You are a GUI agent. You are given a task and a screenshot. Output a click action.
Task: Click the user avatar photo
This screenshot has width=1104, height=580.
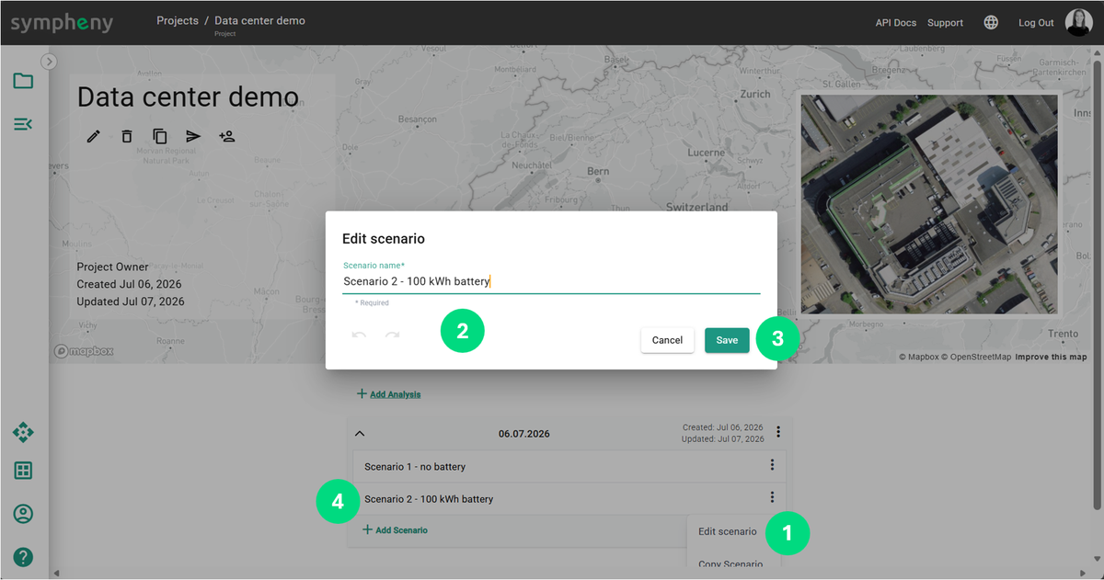pos(1079,23)
